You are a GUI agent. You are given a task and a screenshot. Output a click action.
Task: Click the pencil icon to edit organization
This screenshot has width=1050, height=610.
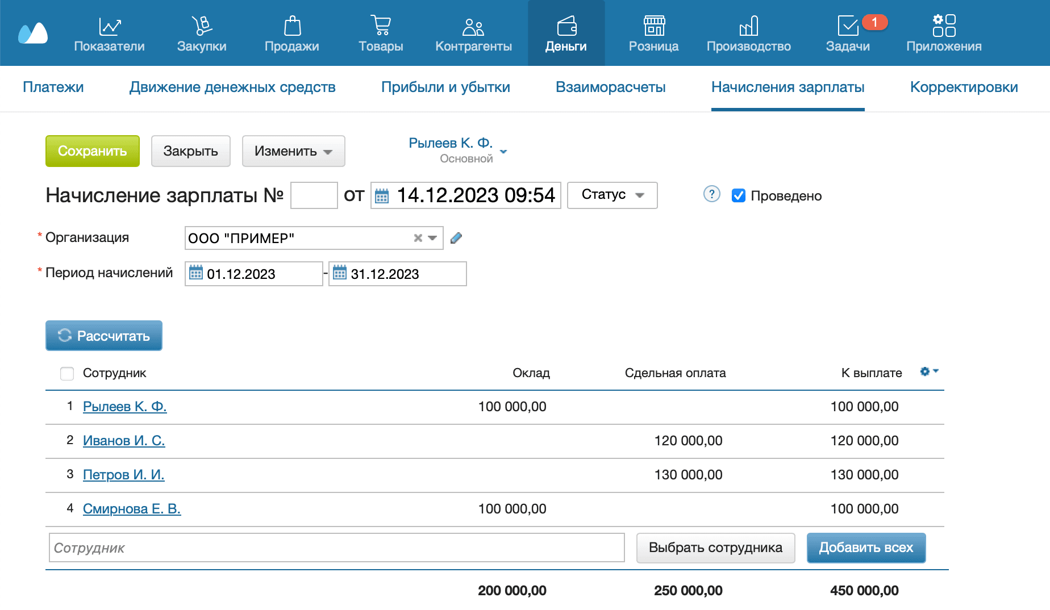[456, 238]
